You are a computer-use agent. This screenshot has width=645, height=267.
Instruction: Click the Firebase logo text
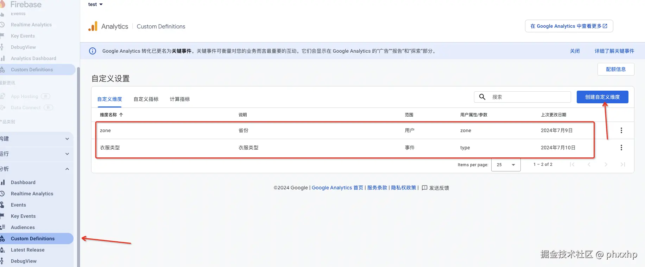click(x=26, y=4)
